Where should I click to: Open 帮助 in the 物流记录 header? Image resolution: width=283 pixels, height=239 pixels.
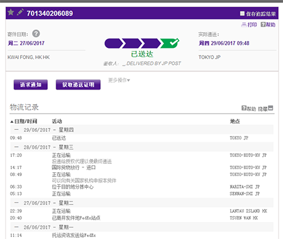pos(249,108)
